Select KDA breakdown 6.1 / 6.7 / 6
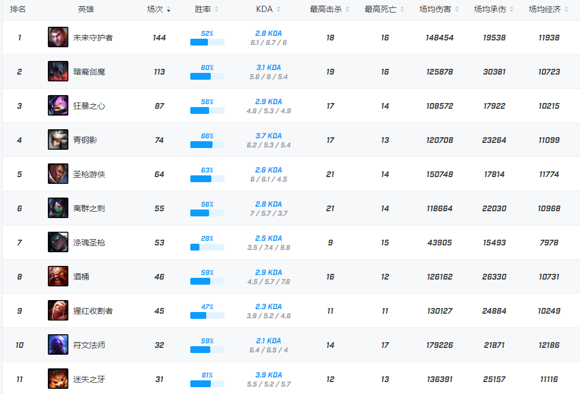Image resolution: width=580 pixels, height=394 pixels. [x=268, y=43]
